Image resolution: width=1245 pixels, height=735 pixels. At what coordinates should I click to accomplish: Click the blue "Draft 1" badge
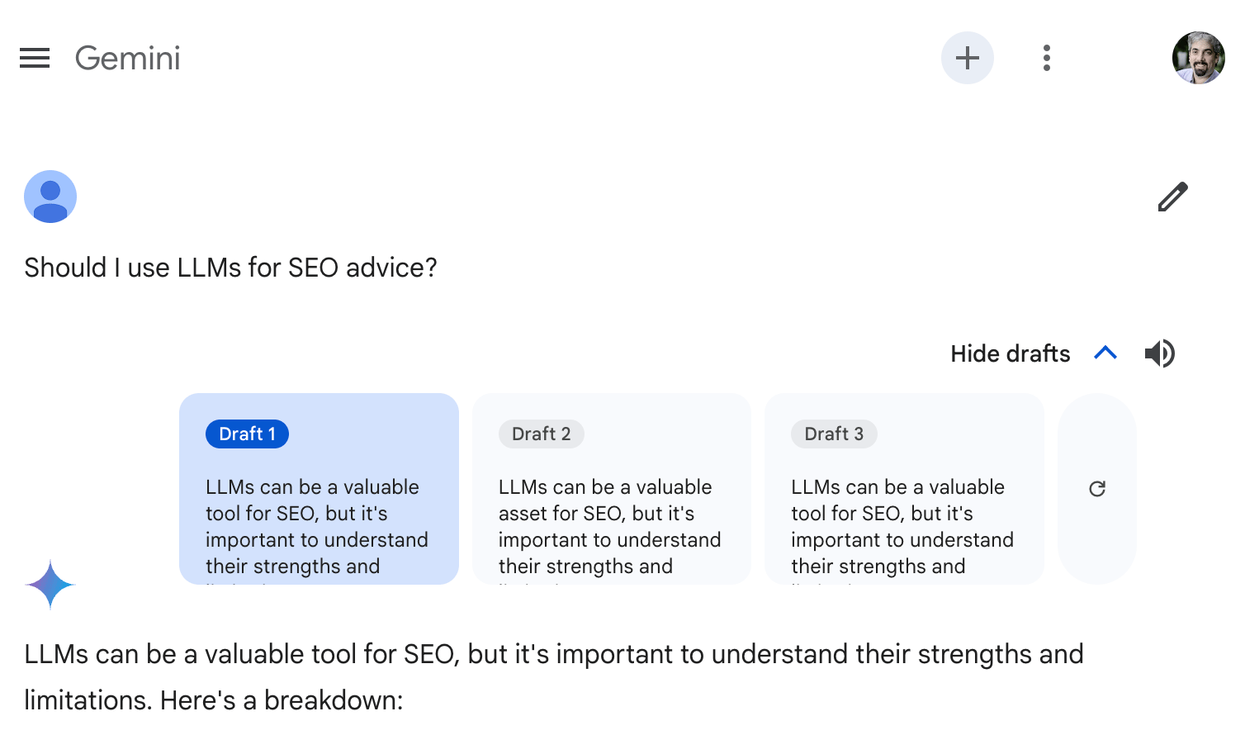point(247,434)
